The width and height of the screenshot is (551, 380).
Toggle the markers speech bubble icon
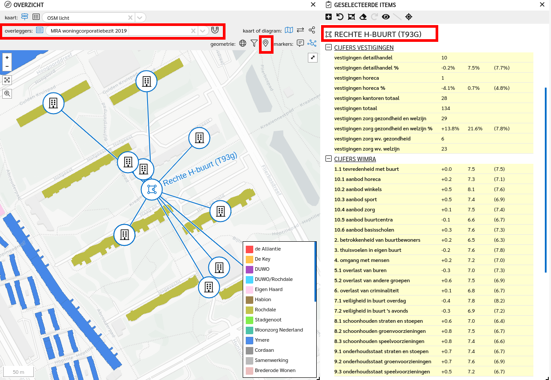[300, 43]
